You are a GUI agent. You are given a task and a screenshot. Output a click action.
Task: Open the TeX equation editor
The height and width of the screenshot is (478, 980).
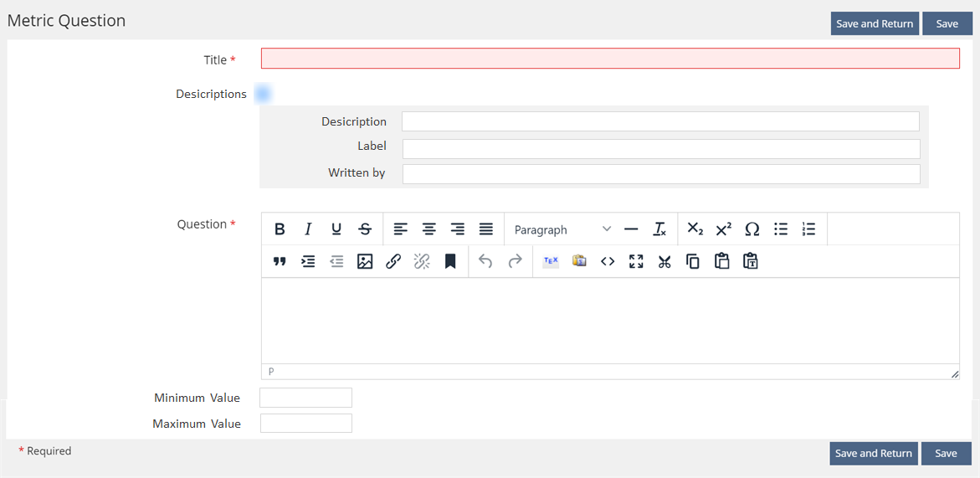pos(551,262)
